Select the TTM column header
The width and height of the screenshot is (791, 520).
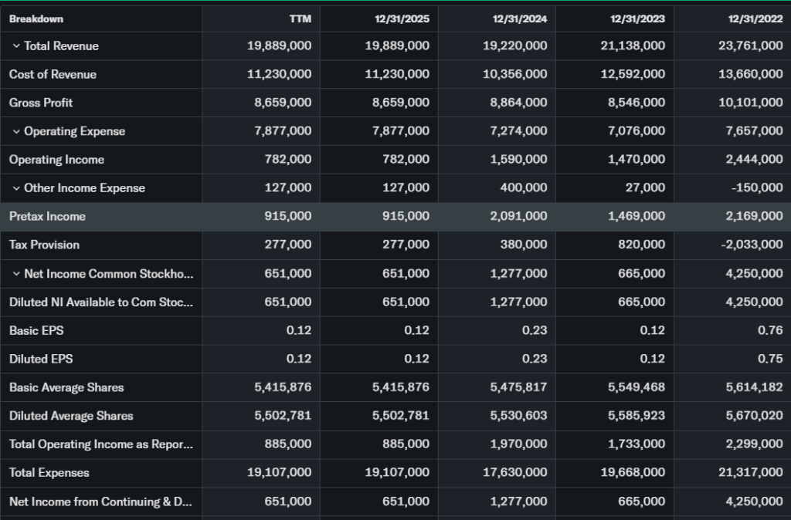(x=300, y=19)
